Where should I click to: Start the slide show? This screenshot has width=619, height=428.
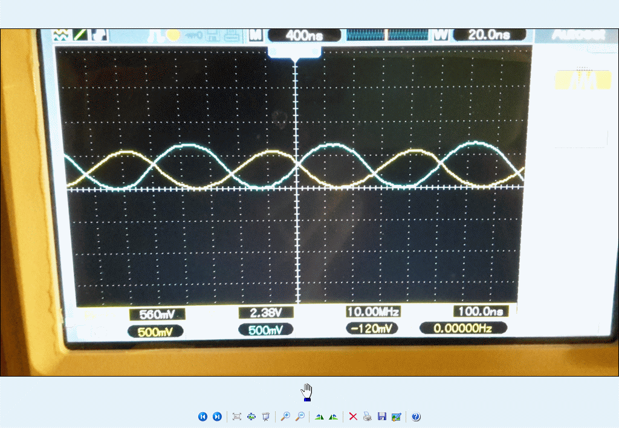pyautogui.click(x=265, y=417)
